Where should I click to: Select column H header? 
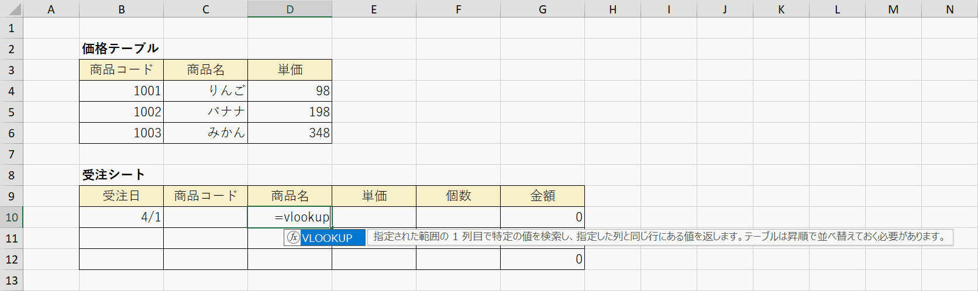pos(612,9)
